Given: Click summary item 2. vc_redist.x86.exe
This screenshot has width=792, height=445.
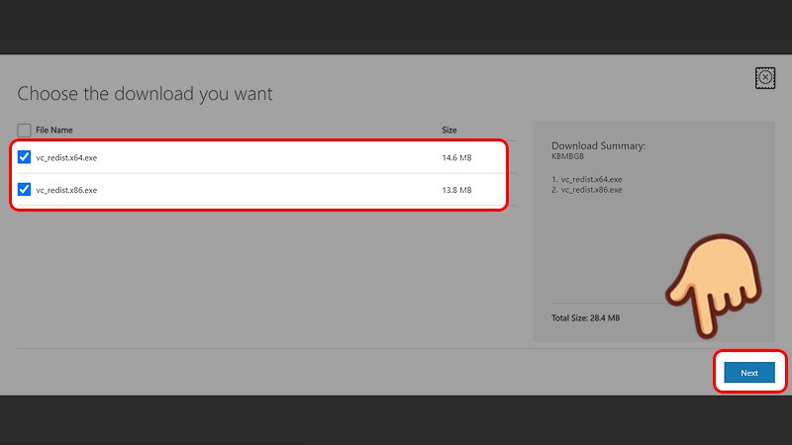Looking at the screenshot, I should (x=587, y=189).
